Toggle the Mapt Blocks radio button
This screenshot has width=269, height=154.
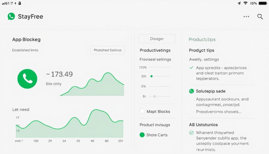142,111
